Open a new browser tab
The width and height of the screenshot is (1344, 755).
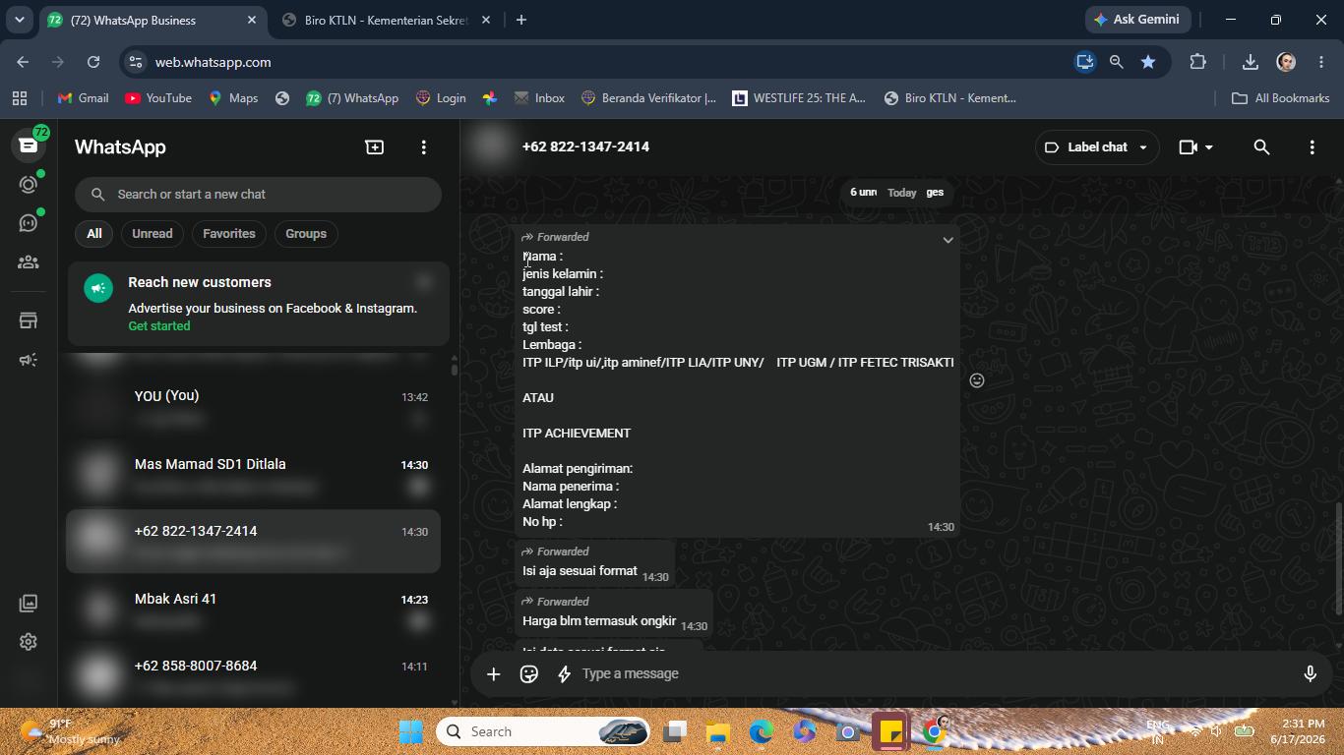tap(521, 20)
